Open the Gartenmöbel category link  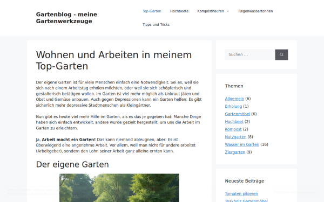237,114
